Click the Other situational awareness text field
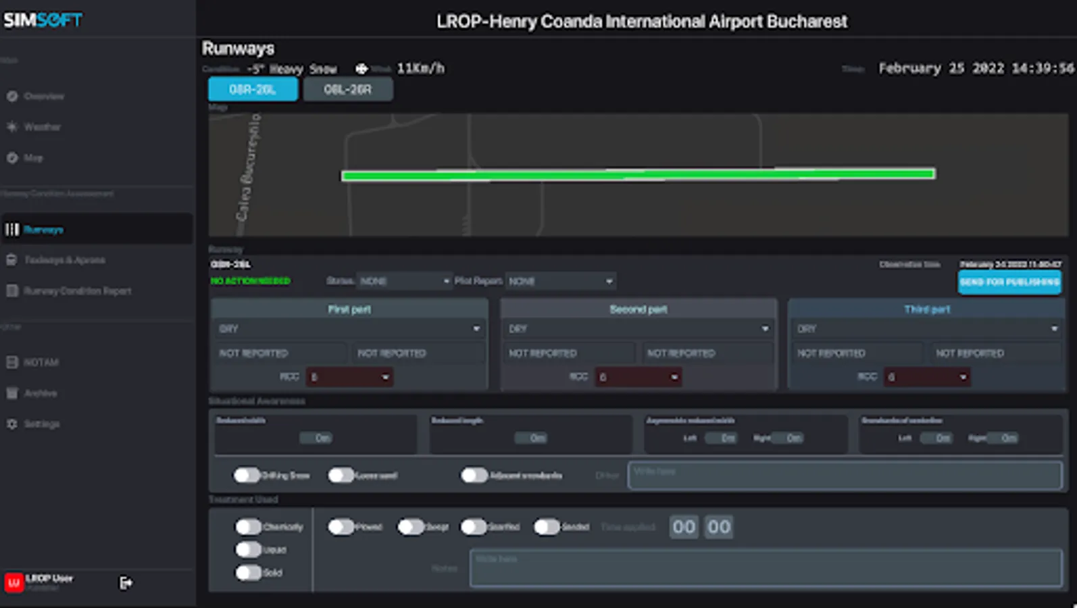Viewport: 1077px width, 608px height. pyautogui.click(x=845, y=476)
